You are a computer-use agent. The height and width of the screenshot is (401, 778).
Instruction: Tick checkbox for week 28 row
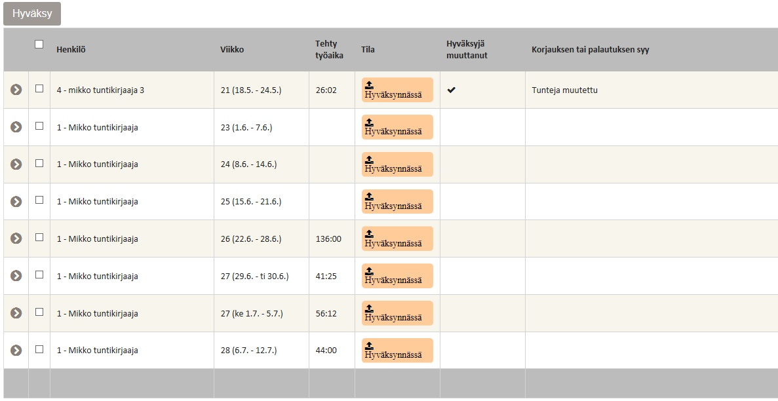coord(39,349)
